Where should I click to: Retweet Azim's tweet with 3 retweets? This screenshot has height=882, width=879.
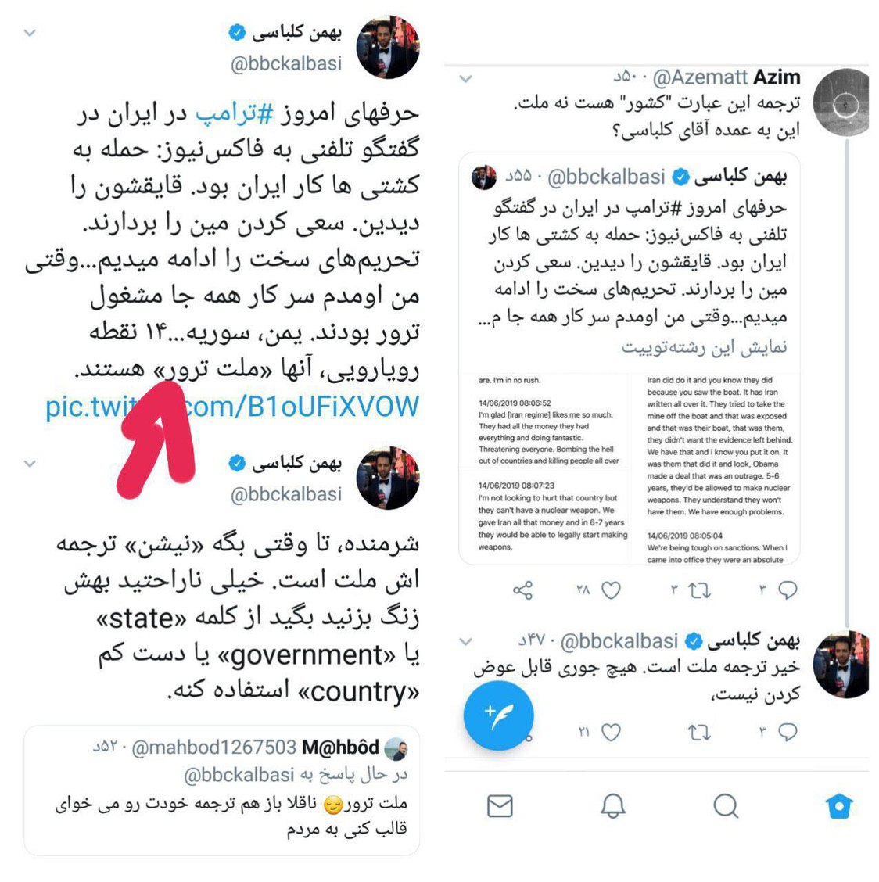(x=699, y=590)
